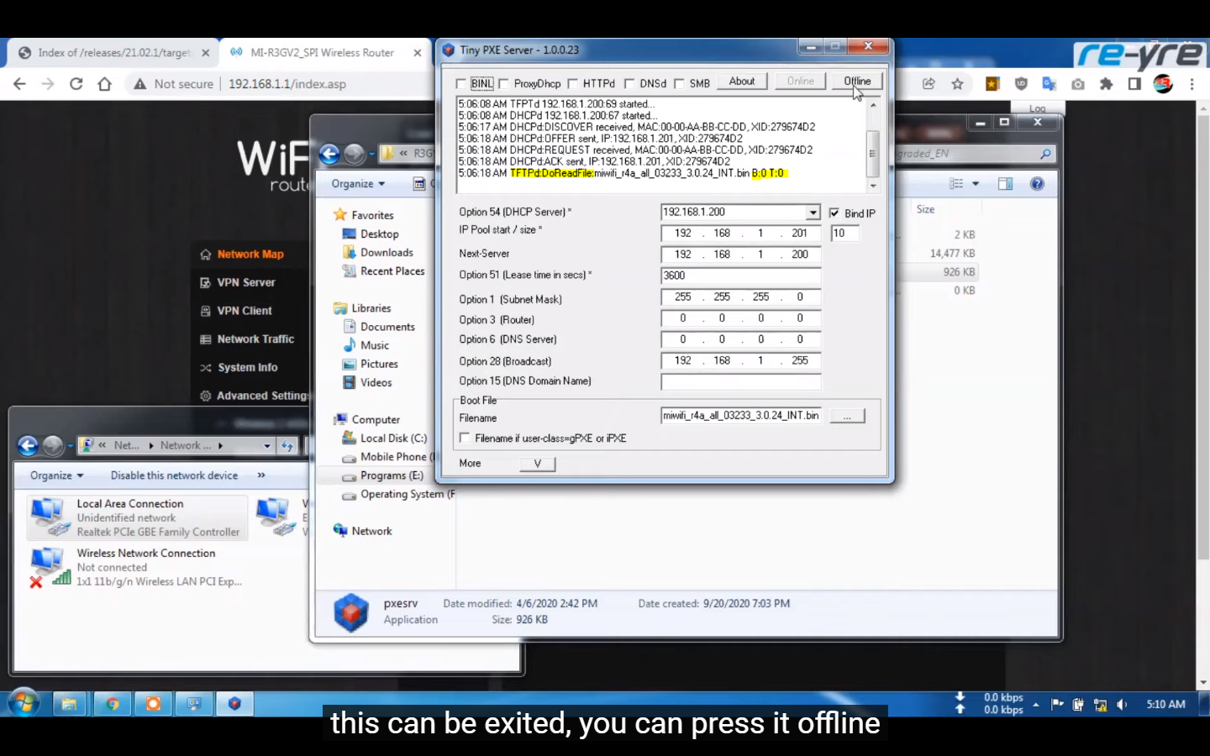Image resolution: width=1210 pixels, height=756 pixels.
Task: Bookmark this page with the star icon
Action: coord(957,84)
